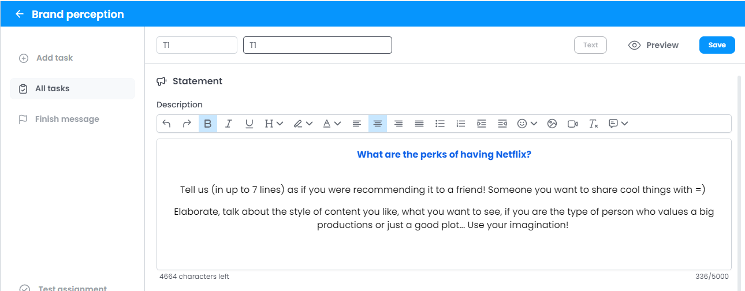Click the '4664 characters left' counter
The height and width of the screenshot is (291, 745).
coord(195,277)
